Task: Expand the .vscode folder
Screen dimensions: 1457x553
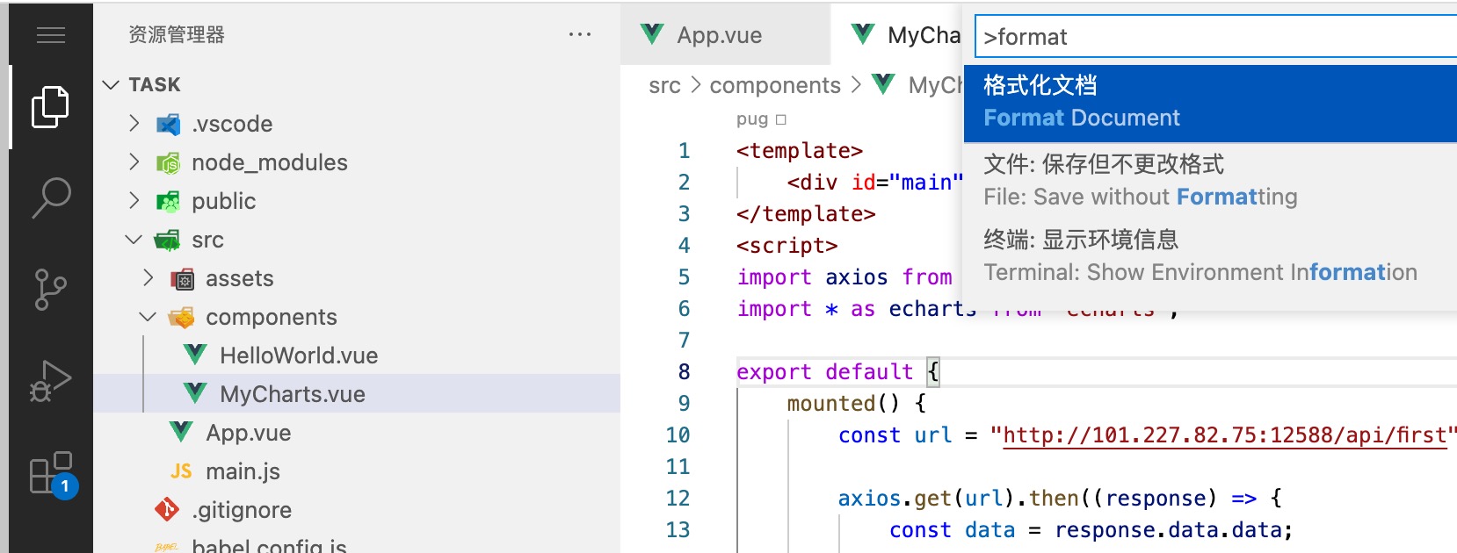Action: [134, 124]
